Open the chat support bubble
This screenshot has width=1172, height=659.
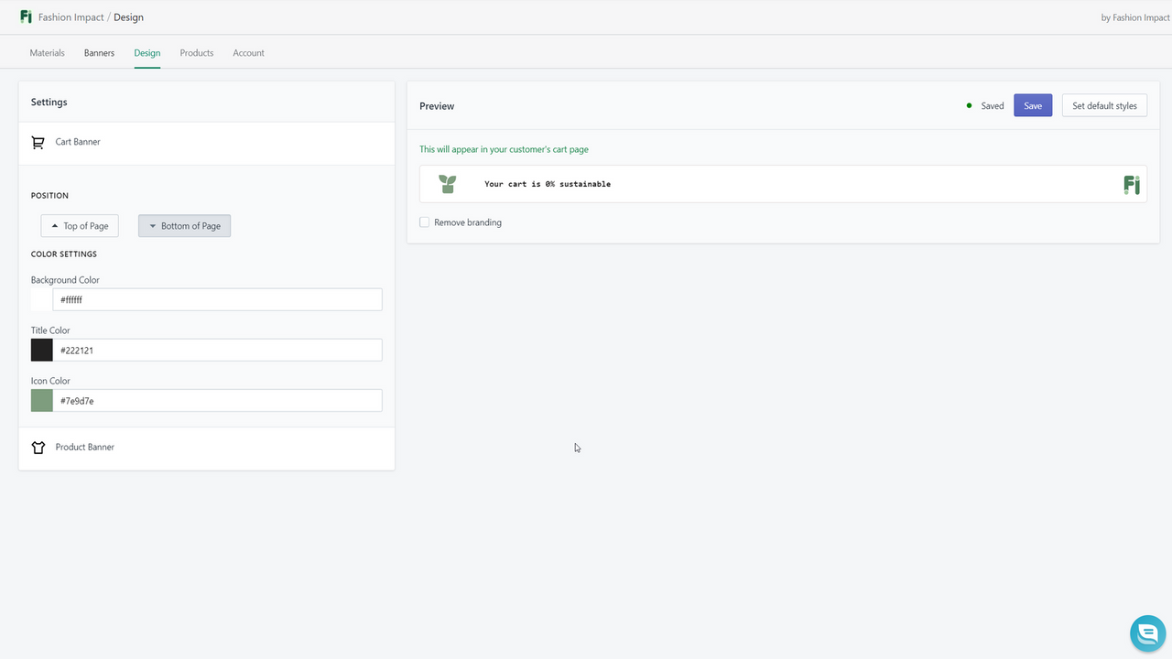point(1147,632)
